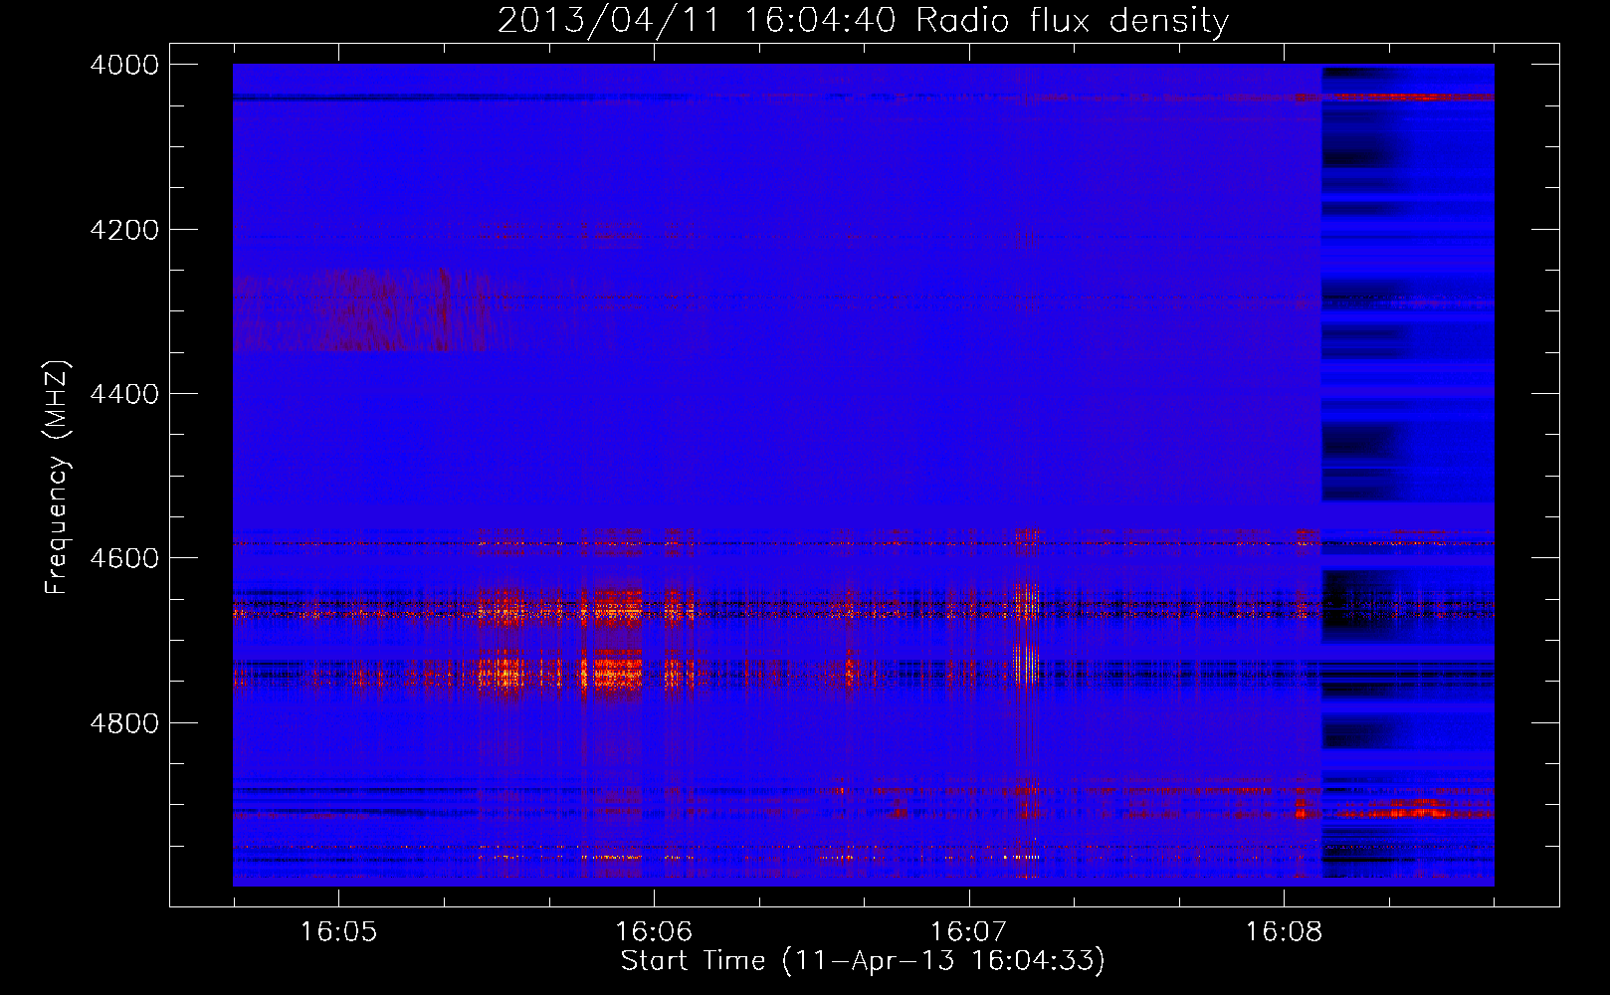Click the 'Start Time' x-axis title
This screenshot has height=995, width=1610.
(x=694, y=961)
